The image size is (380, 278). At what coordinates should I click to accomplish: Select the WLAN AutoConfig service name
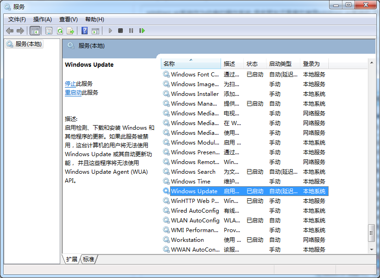(195, 220)
